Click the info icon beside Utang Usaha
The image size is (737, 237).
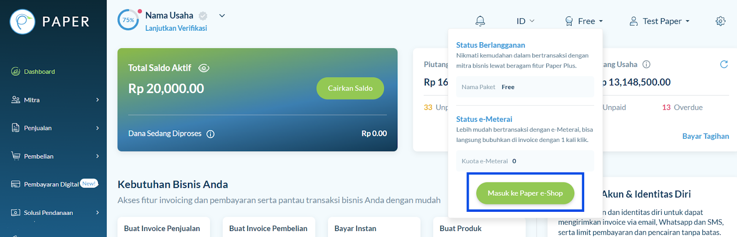tap(646, 64)
